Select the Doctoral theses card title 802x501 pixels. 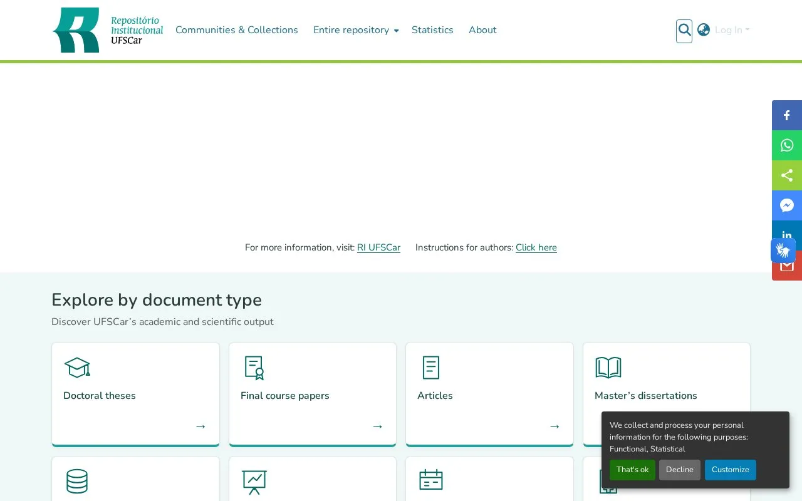tap(100, 396)
